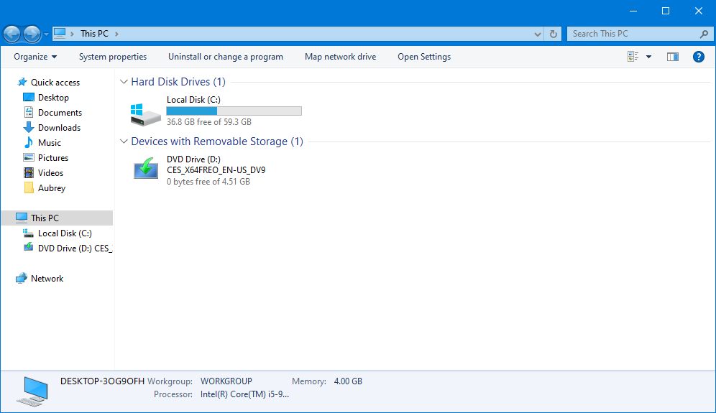Click the Intel(R) Core(TM) processor value
The height and width of the screenshot is (413, 716).
tap(244, 394)
